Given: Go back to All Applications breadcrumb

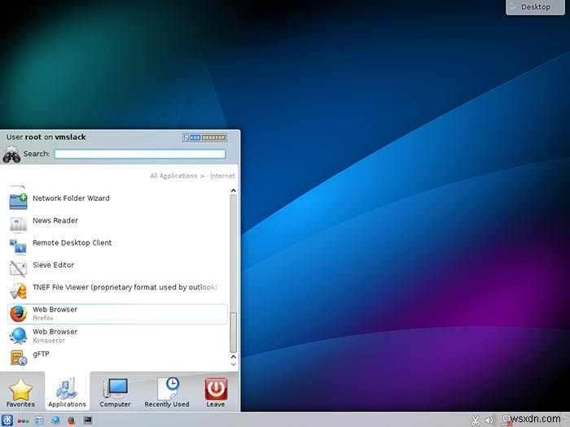Looking at the screenshot, I should [x=173, y=176].
